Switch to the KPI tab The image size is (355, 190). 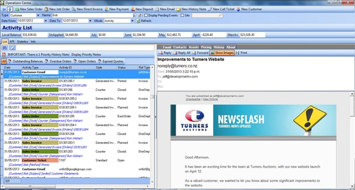click(12, 42)
